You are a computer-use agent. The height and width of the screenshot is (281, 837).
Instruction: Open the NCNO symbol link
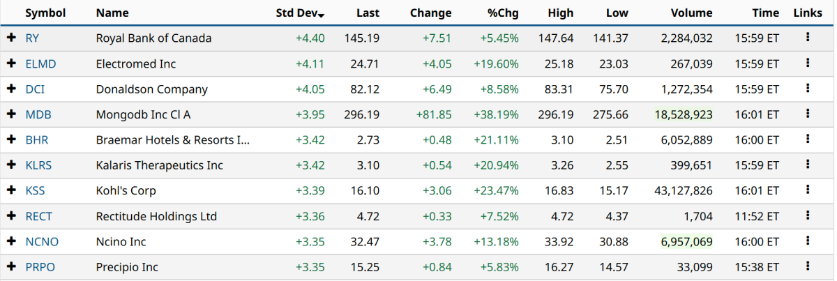coord(42,242)
